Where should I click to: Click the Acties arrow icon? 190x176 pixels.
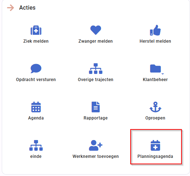point(11,8)
